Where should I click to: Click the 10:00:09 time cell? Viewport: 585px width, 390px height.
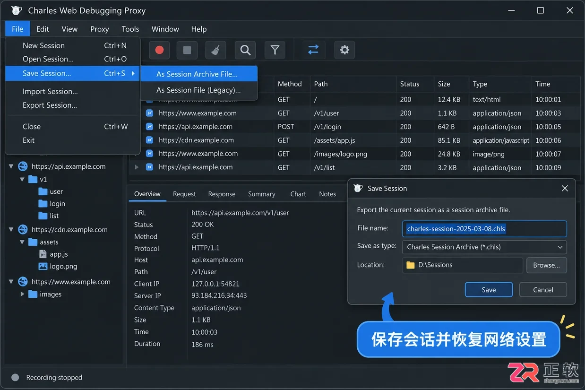[x=548, y=167]
